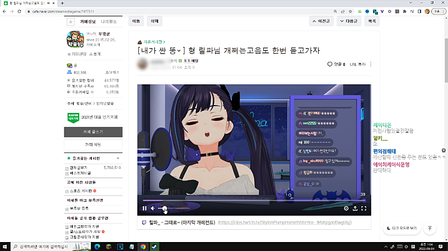
Task: Adjust the video volume slider
Action: [x=165, y=209]
